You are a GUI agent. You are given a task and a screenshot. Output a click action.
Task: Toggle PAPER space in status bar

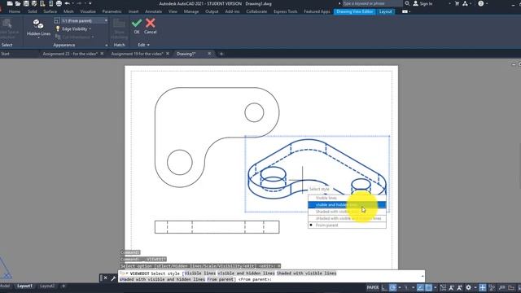click(x=373, y=287)
